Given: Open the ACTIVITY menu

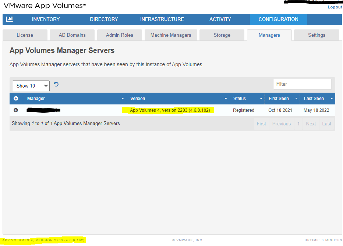Looking at the screenshot, I should [x=220, y=19].
